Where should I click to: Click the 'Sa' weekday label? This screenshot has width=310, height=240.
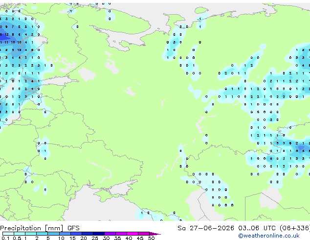181,228
